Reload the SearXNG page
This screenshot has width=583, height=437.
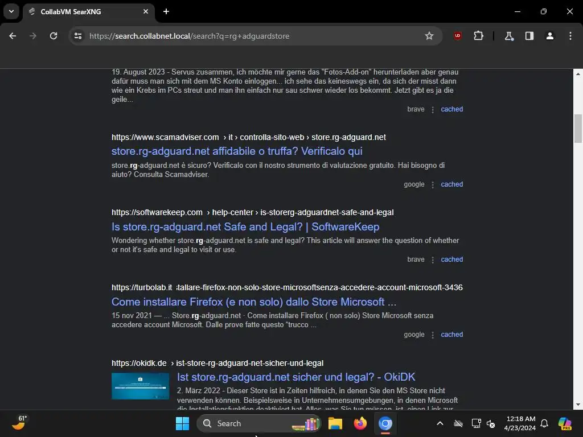[x=54, y=36]
